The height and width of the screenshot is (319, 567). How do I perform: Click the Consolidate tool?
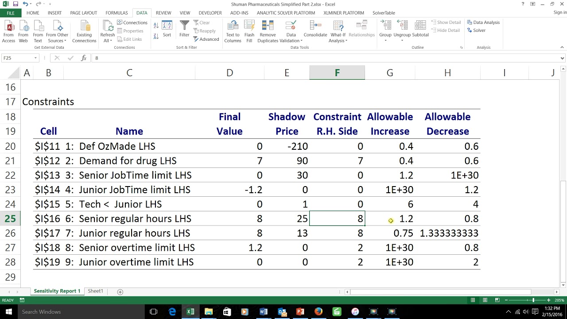pyautogui.click(x=315, y=29)
